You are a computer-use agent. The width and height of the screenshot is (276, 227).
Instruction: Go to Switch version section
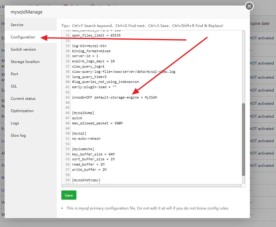click(x=23, y=49)
